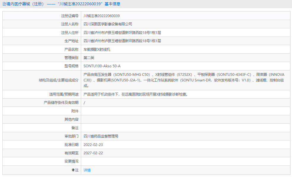Click the lightbulb icon beside 注
The image size is (292, 177).
click(73, 170)
